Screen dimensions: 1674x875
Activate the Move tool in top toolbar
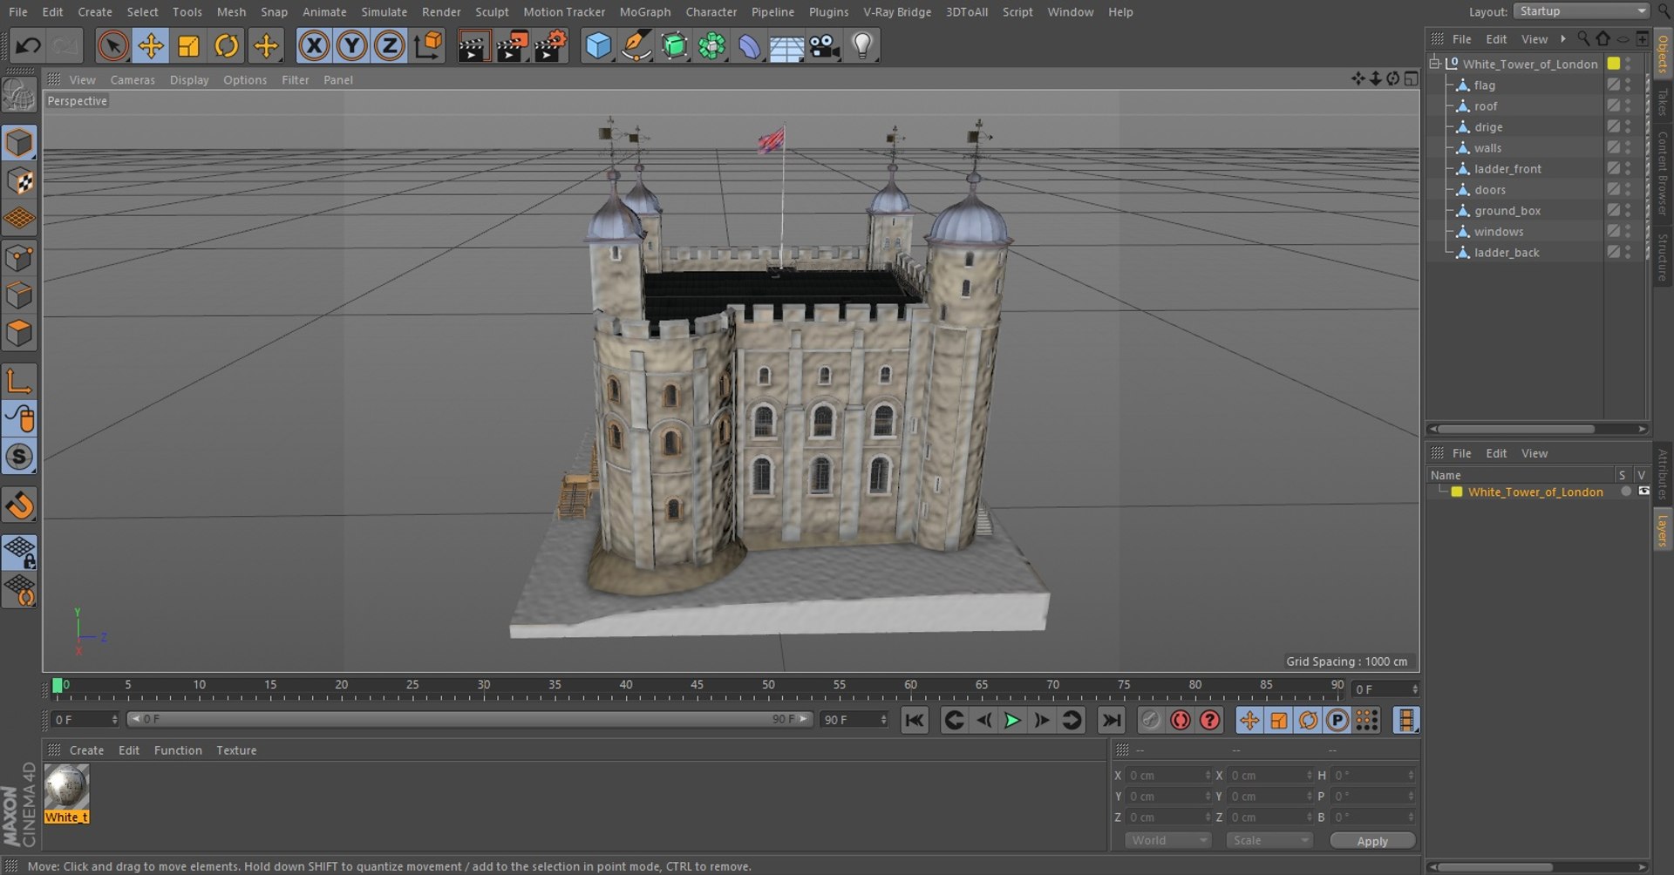(151, 45)
